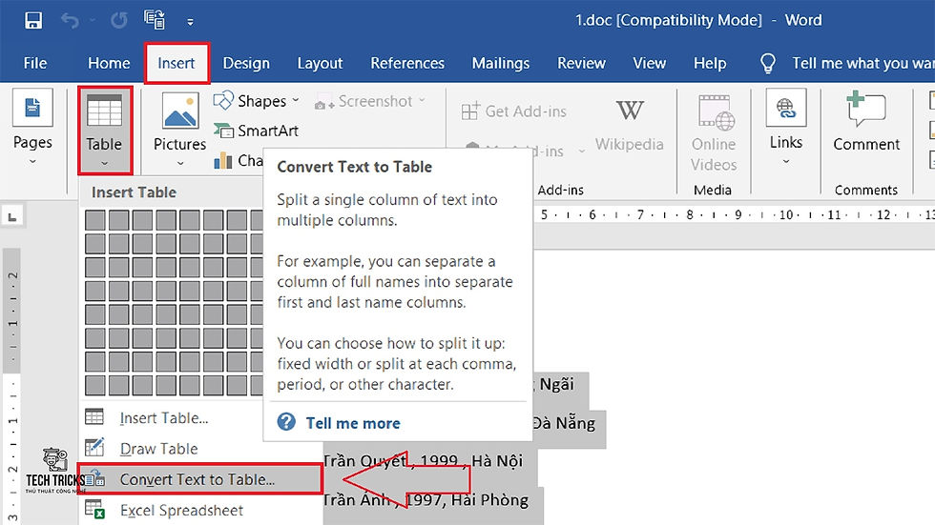The height and width of the screenshot is (525, 935).
Task: Click the Tell me lightbulb icon
Action: coord(768,63)
